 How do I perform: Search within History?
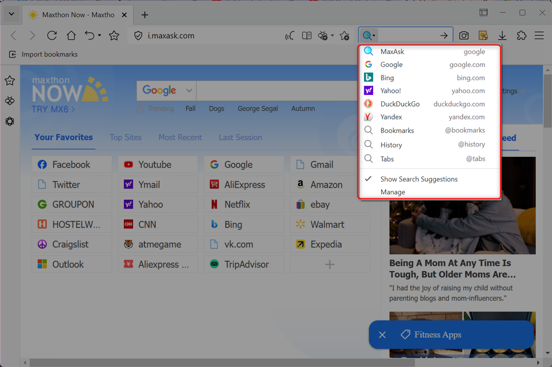(x=429, y=144)
